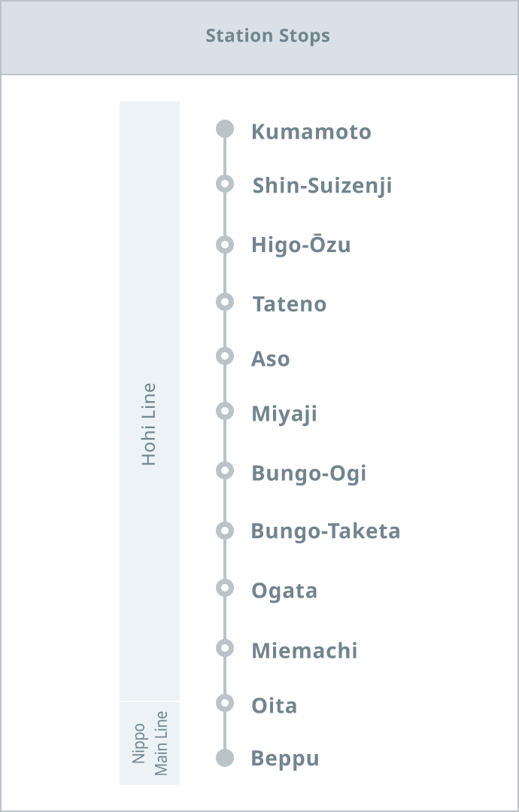
Task: Click the Oita stop marker circle
Action: click(225, 703)
